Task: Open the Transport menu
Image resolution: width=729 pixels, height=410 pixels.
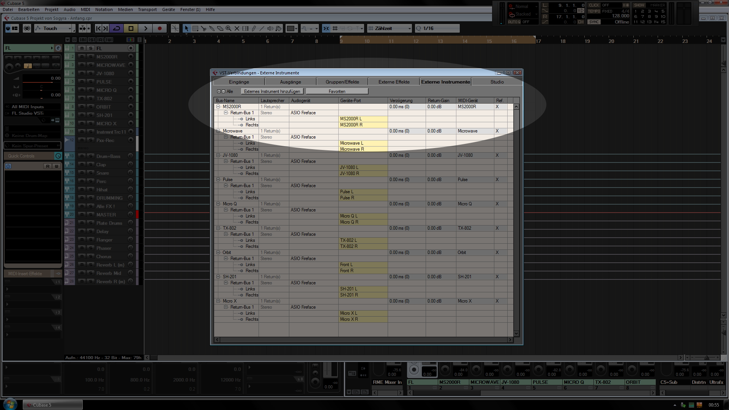Action: tap(147, 9)
